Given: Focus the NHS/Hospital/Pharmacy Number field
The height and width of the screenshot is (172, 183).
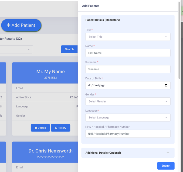Looking at the screenshot, I should (128, 134).
